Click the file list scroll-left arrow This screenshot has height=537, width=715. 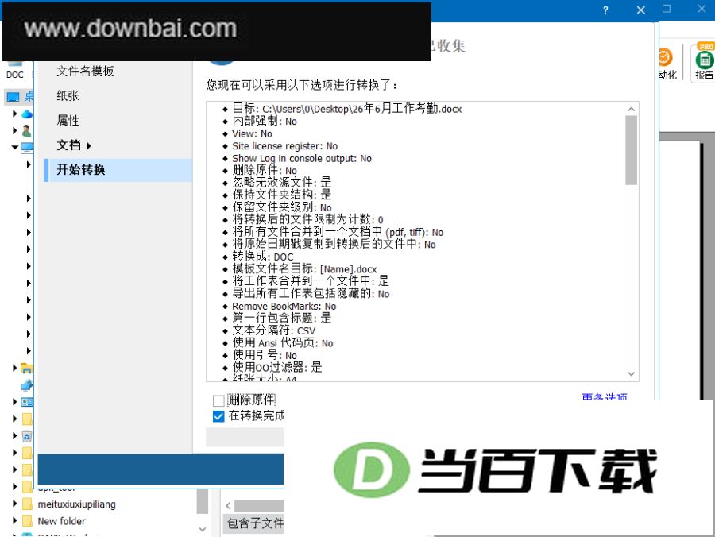(x=228, y=505)
